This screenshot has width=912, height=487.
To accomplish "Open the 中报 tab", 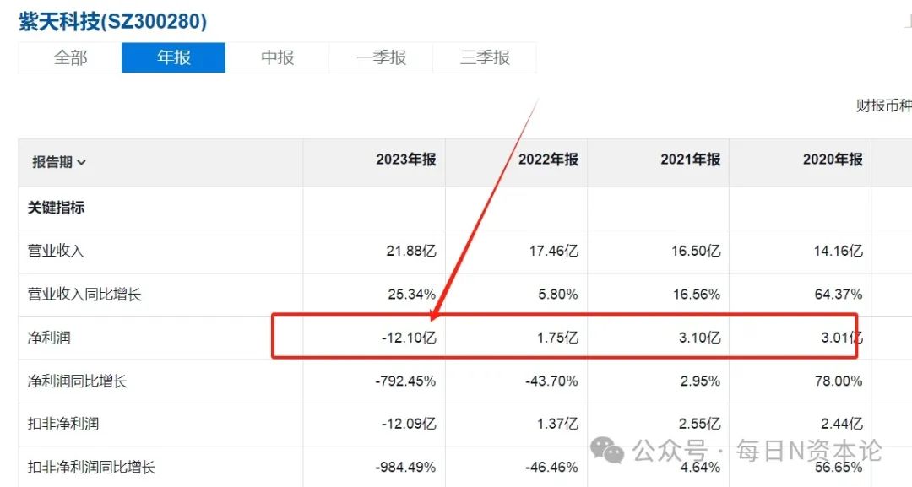I will pyautogui.click(x=277, y=57).
